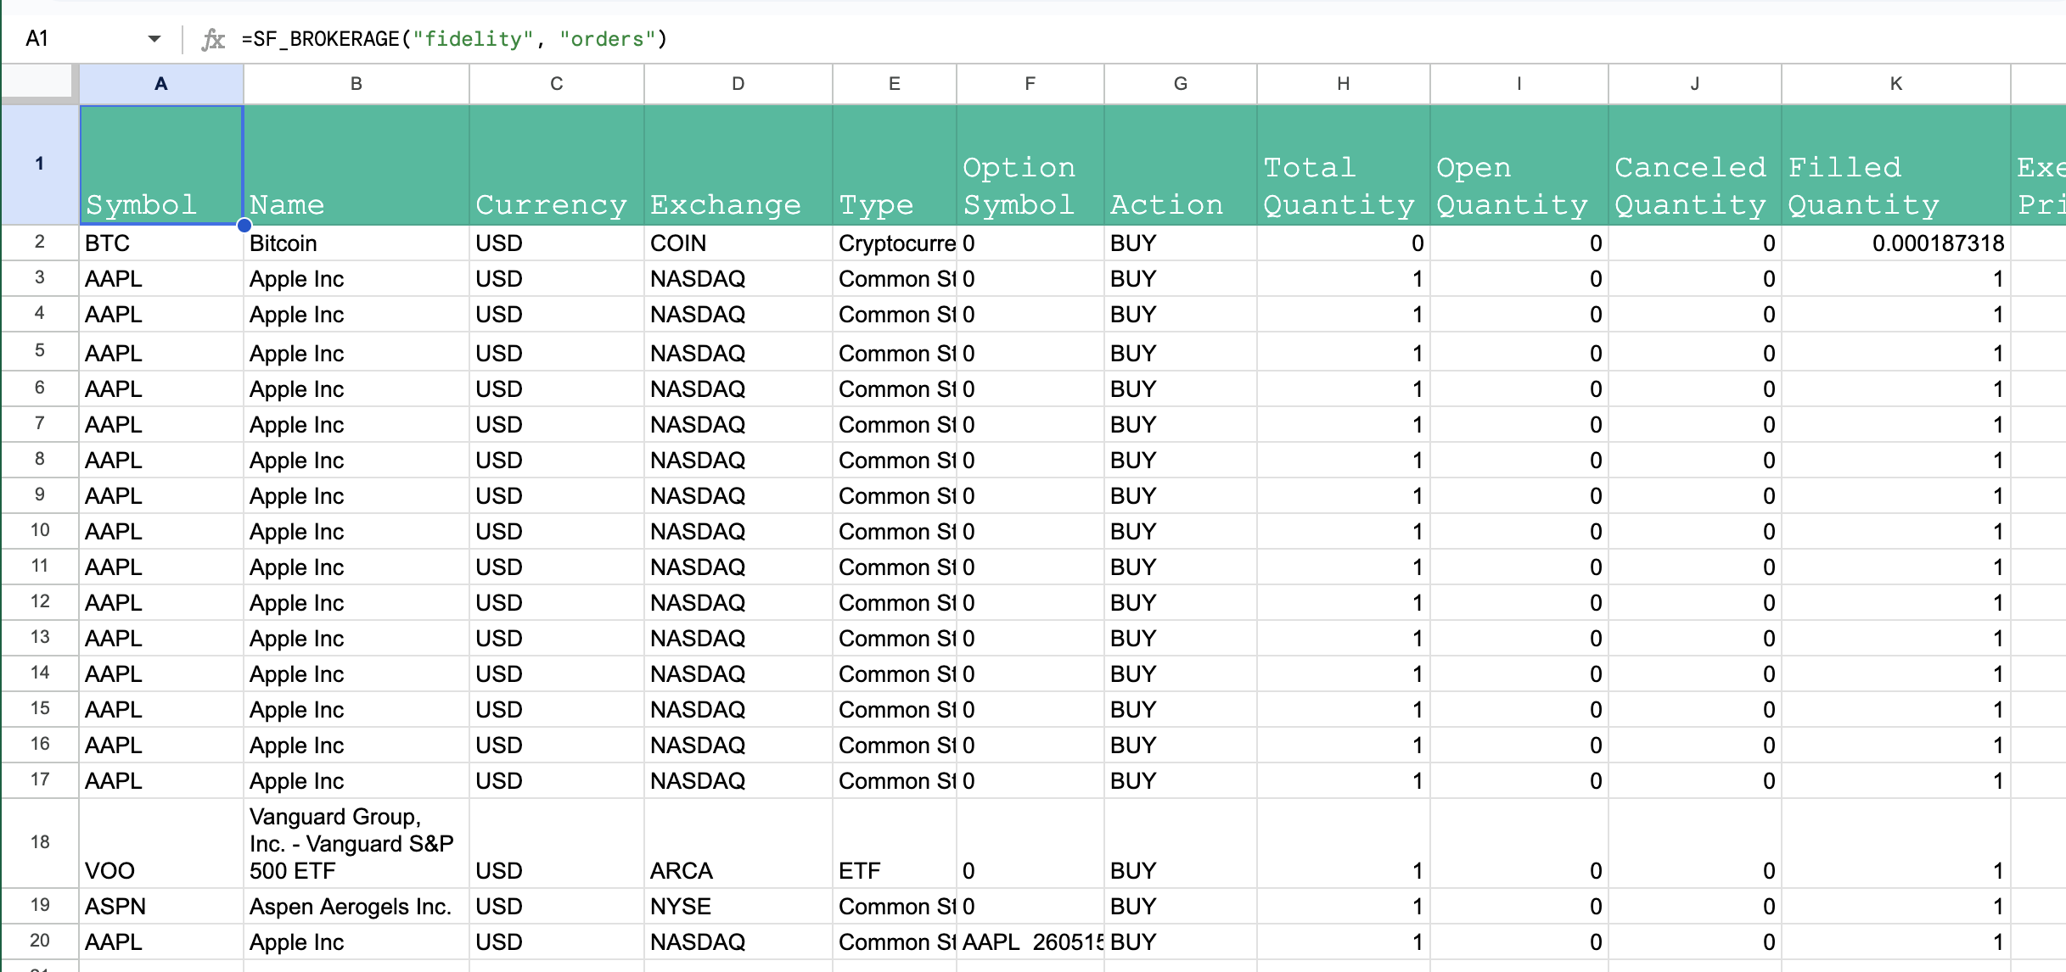Click the Type header cell
This screenshot has height=972, width=2066.
point(895,165)
